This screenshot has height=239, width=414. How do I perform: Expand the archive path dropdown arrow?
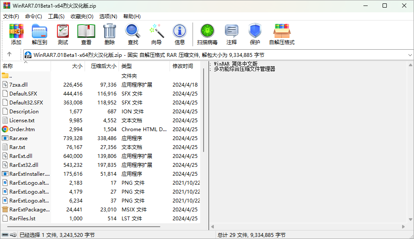[x=410, y=55]
